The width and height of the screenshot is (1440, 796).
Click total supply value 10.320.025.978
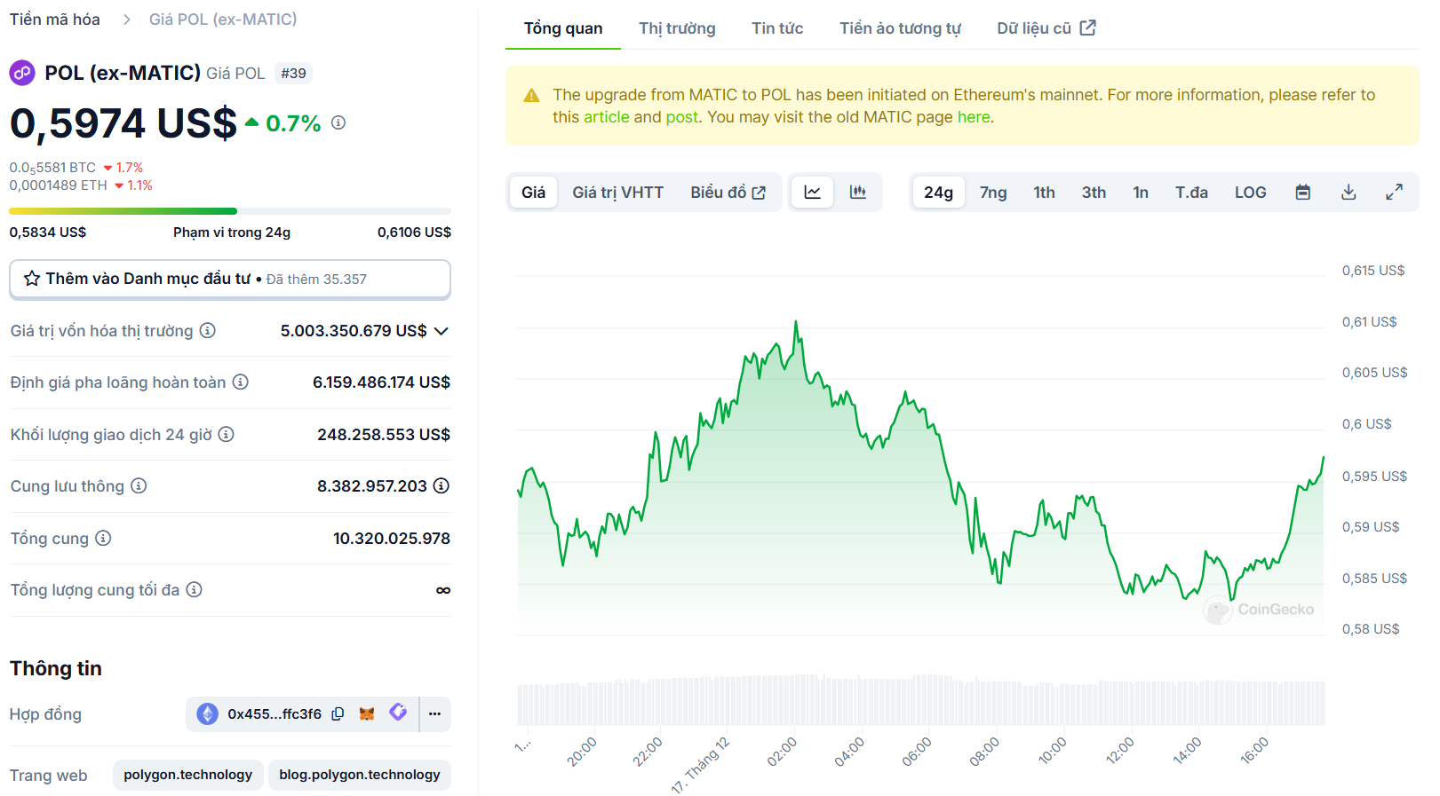click(392, 538)
